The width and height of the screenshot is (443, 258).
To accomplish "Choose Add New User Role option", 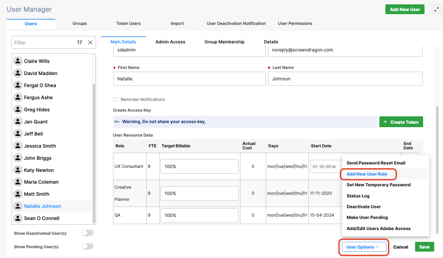I will pyautogui.click(x=367, y=174).
